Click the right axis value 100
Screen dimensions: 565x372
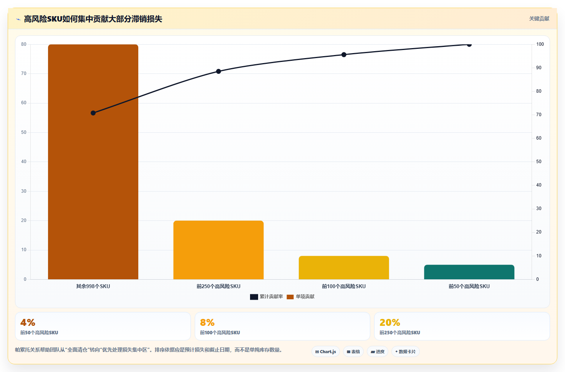tap(540, 44)
